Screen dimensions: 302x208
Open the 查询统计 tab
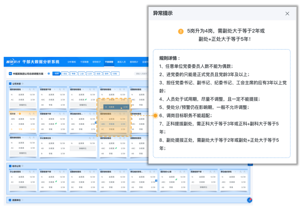(134, 62)
